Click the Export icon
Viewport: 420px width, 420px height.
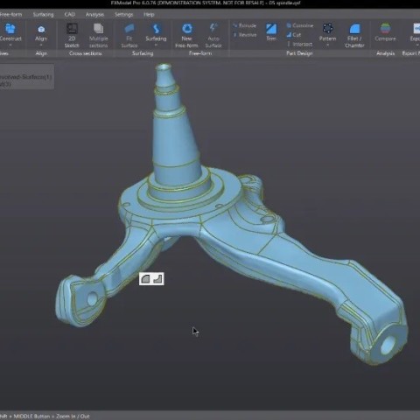(416, 29)
